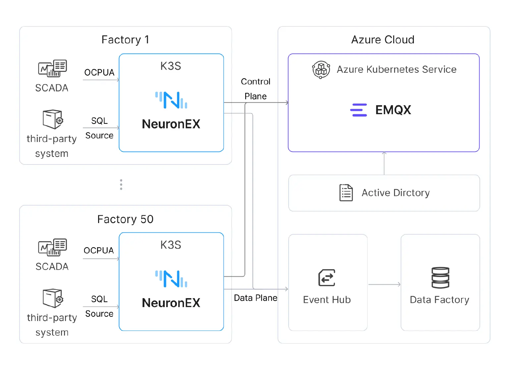
Task: Select the Event Hub icon
Action: pos(327,277)
